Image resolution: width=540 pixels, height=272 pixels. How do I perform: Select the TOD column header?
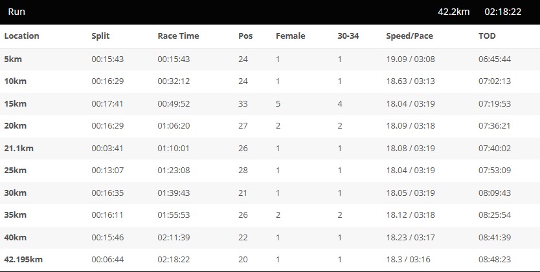point(487,36)
